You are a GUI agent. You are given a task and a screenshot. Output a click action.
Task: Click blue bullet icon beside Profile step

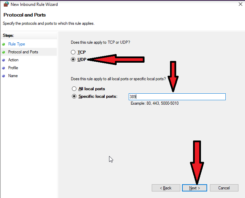[x=4, y=68]
